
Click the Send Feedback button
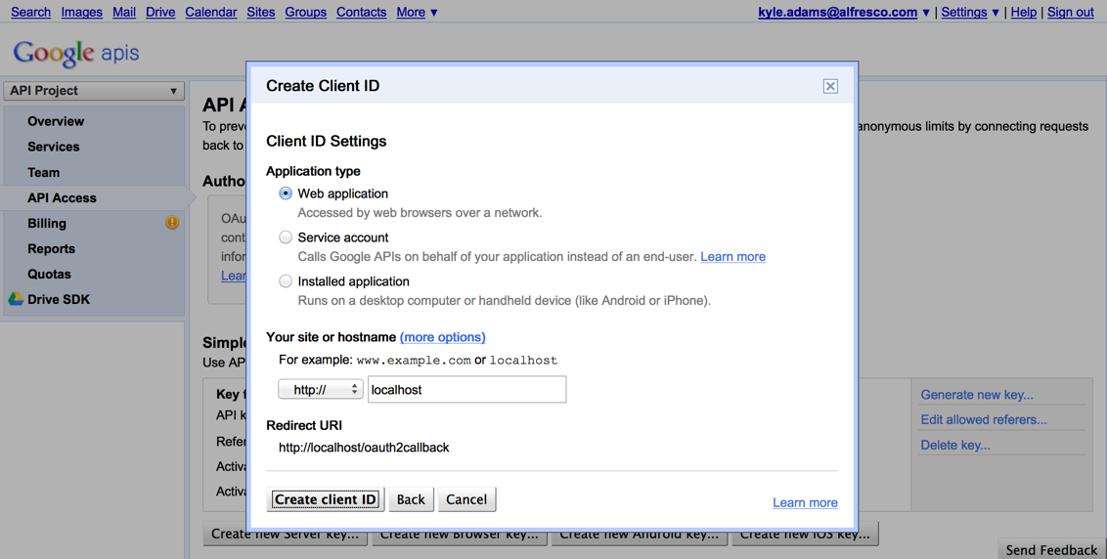coord(1052,549)
